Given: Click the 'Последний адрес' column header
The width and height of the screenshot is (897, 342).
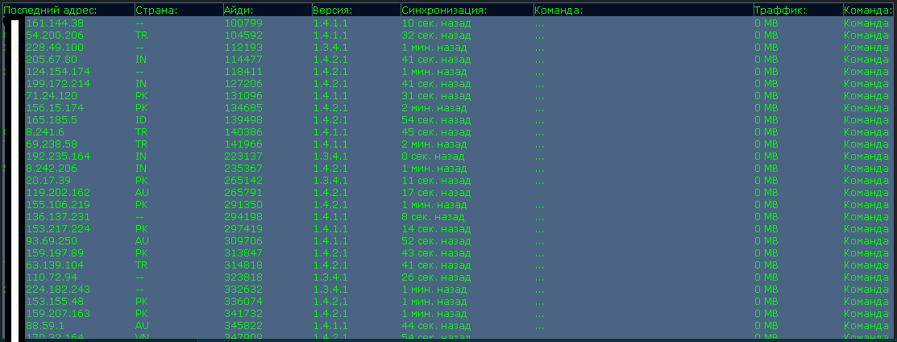Looking at the screenshot, I should tap(51, 10).
